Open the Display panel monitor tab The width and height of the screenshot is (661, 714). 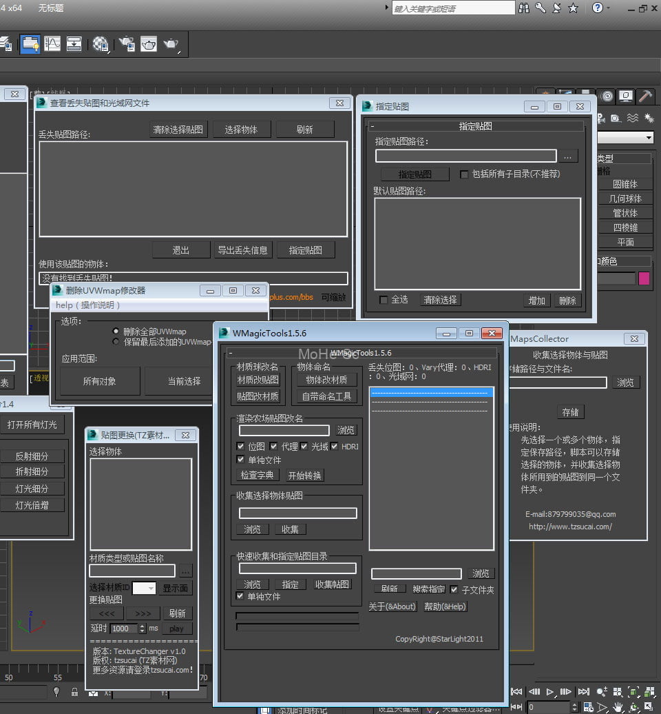click(625, 96)
